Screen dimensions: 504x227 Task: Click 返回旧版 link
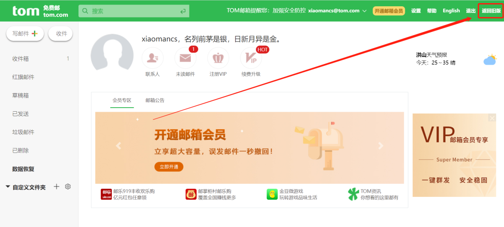pos(491,11)
